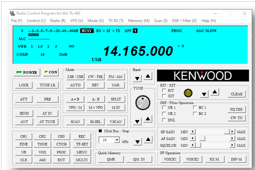255x170 pixels.
Task: Click the A = B button
Action: pos(75,99)
